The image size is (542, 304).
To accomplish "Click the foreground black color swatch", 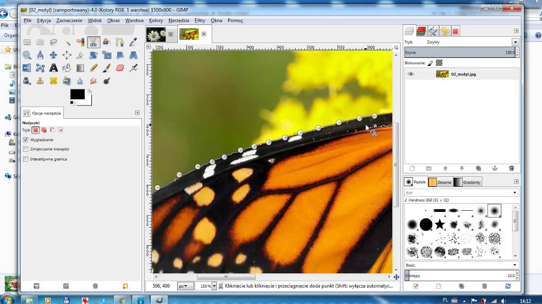I will click(77, 95).
